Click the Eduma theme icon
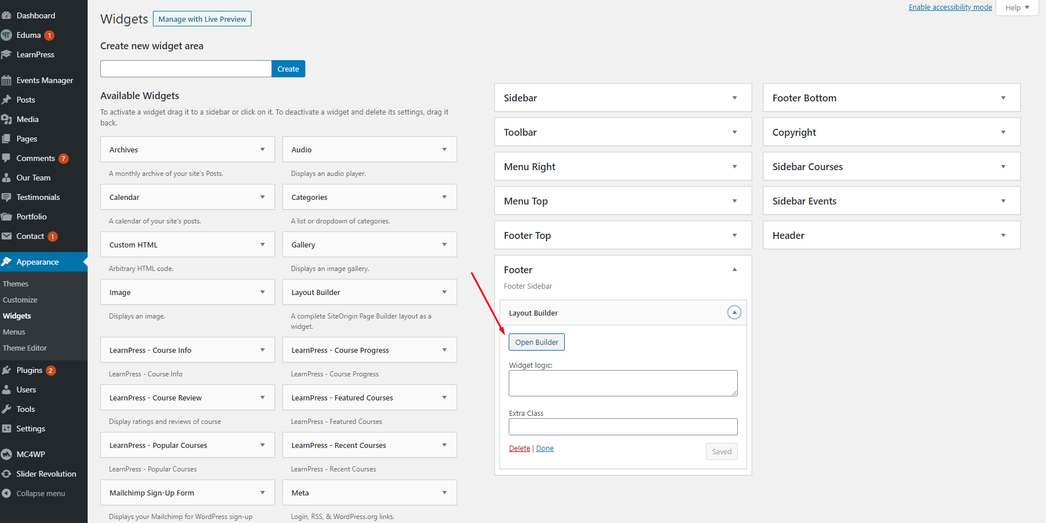1046x523 pixels. tap(6, 35)
